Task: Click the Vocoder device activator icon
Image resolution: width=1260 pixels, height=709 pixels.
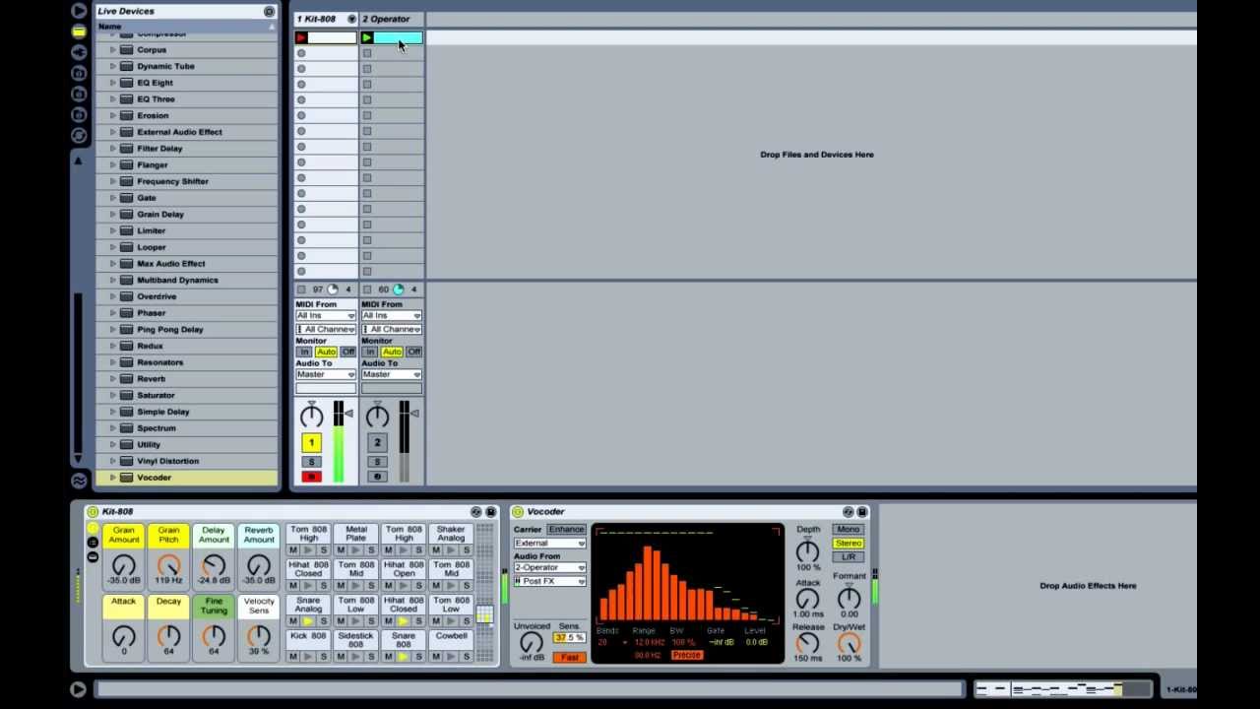Action: pyautogui.click(x=518, y=511)
